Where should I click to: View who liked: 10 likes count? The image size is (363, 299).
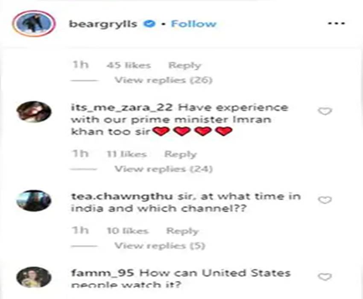click(127, 231)
